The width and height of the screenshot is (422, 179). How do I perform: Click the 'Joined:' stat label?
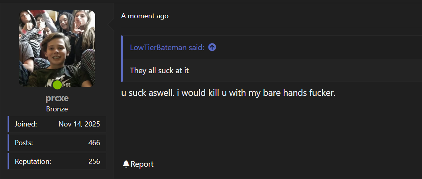[26, 124]
